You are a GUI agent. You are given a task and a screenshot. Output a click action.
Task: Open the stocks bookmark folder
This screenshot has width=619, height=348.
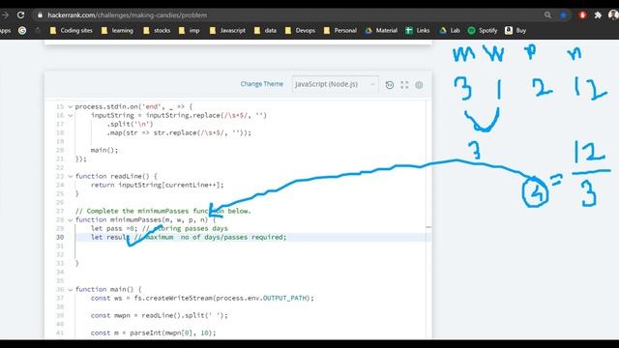tap(157, 30)
